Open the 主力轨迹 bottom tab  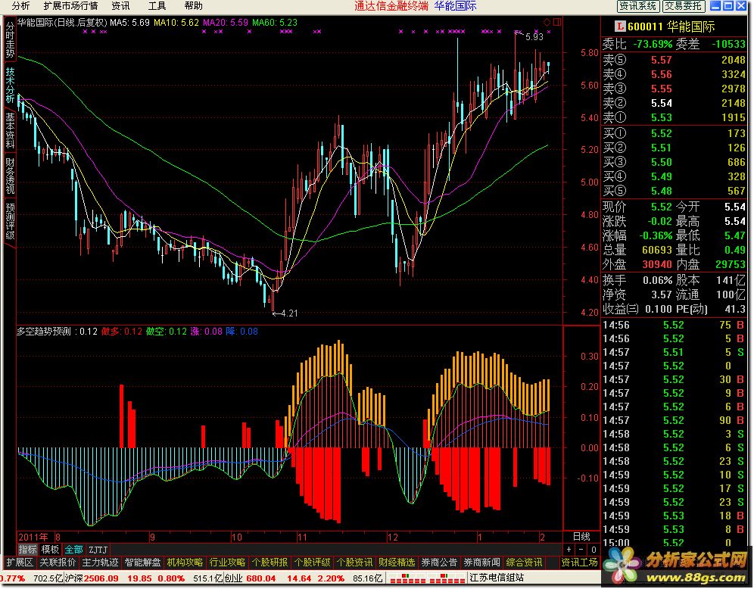(100, 562)
